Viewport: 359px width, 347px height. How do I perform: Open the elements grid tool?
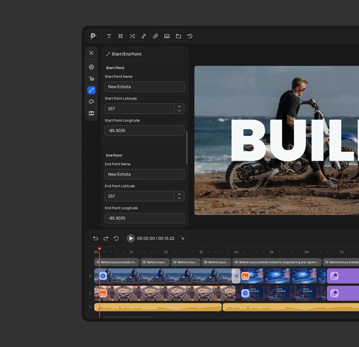point(120,36)
